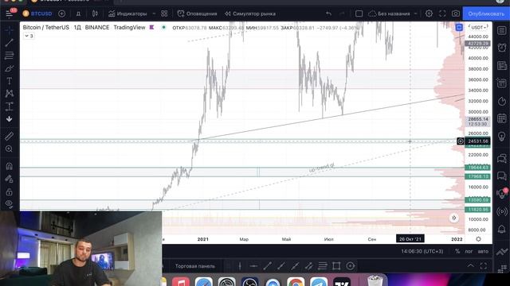Jump to latest bar double-arrow button

coord(454,218)
